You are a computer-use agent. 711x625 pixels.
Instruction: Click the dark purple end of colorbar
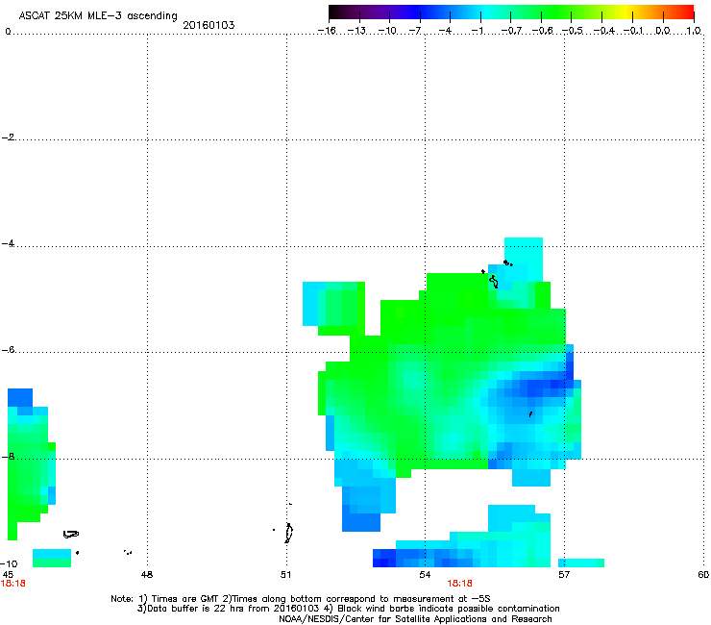(338, 12)
